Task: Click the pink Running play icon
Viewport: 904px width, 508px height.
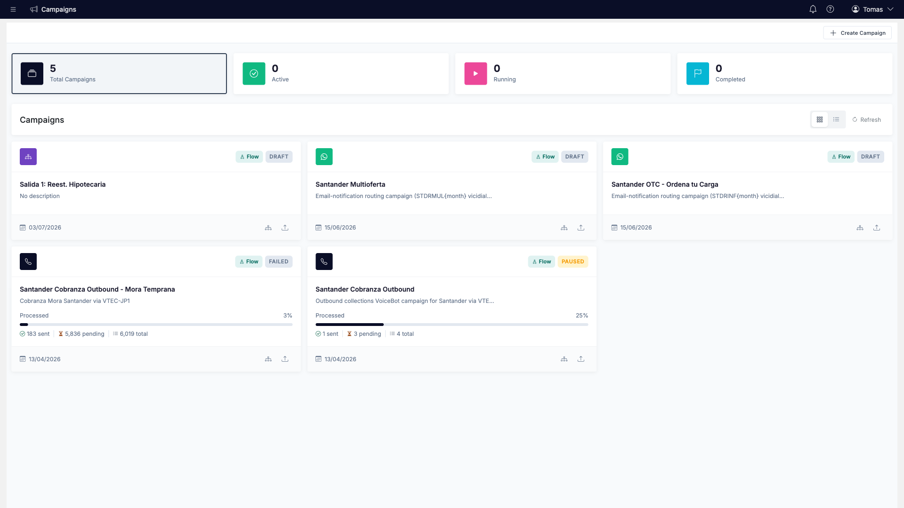Action: coord(476,74)
